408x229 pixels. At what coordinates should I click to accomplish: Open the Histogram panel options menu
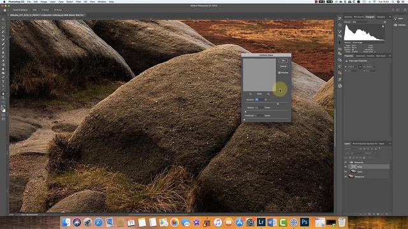(390, 17)
